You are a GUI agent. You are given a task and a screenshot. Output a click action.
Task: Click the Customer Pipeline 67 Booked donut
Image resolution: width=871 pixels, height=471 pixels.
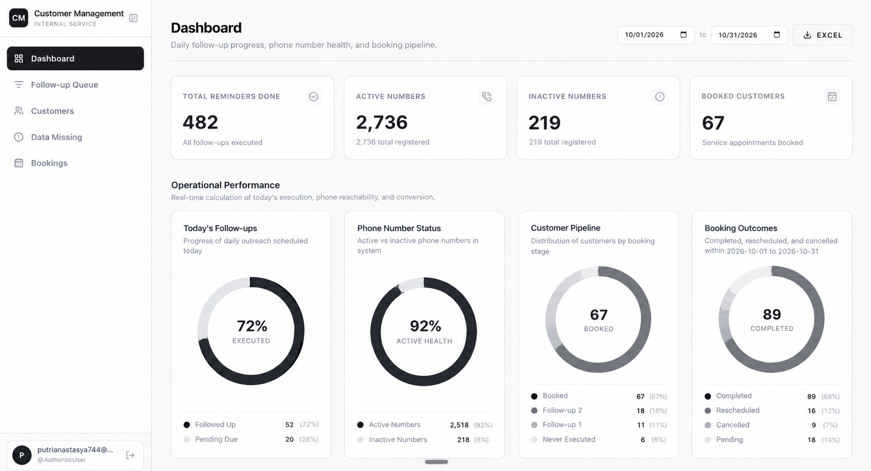(x=598, y=319)
